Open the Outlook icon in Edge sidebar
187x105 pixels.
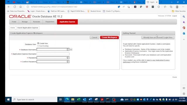click(x=184, y=34)
